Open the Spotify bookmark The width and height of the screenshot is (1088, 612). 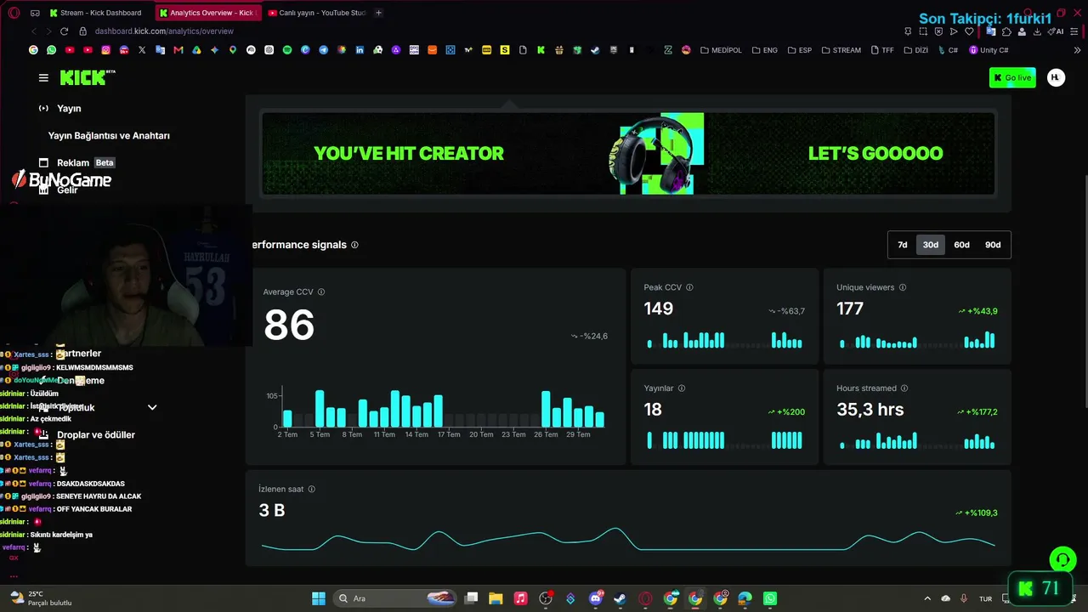286,50
